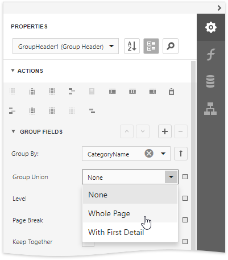Move group field down
Screen dimensions: 228x260
click(x=143, y=131)
